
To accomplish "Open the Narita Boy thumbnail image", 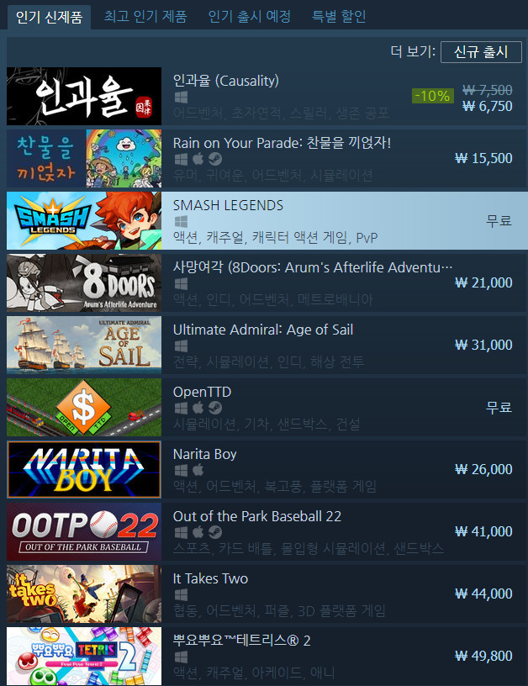I will [84, 469].
